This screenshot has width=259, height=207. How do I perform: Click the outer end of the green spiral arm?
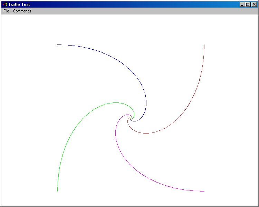(x=57, y=191)
